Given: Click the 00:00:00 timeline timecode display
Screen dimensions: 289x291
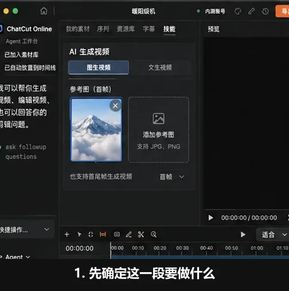Looking at the screenshot, I should (x=80, y=249).
